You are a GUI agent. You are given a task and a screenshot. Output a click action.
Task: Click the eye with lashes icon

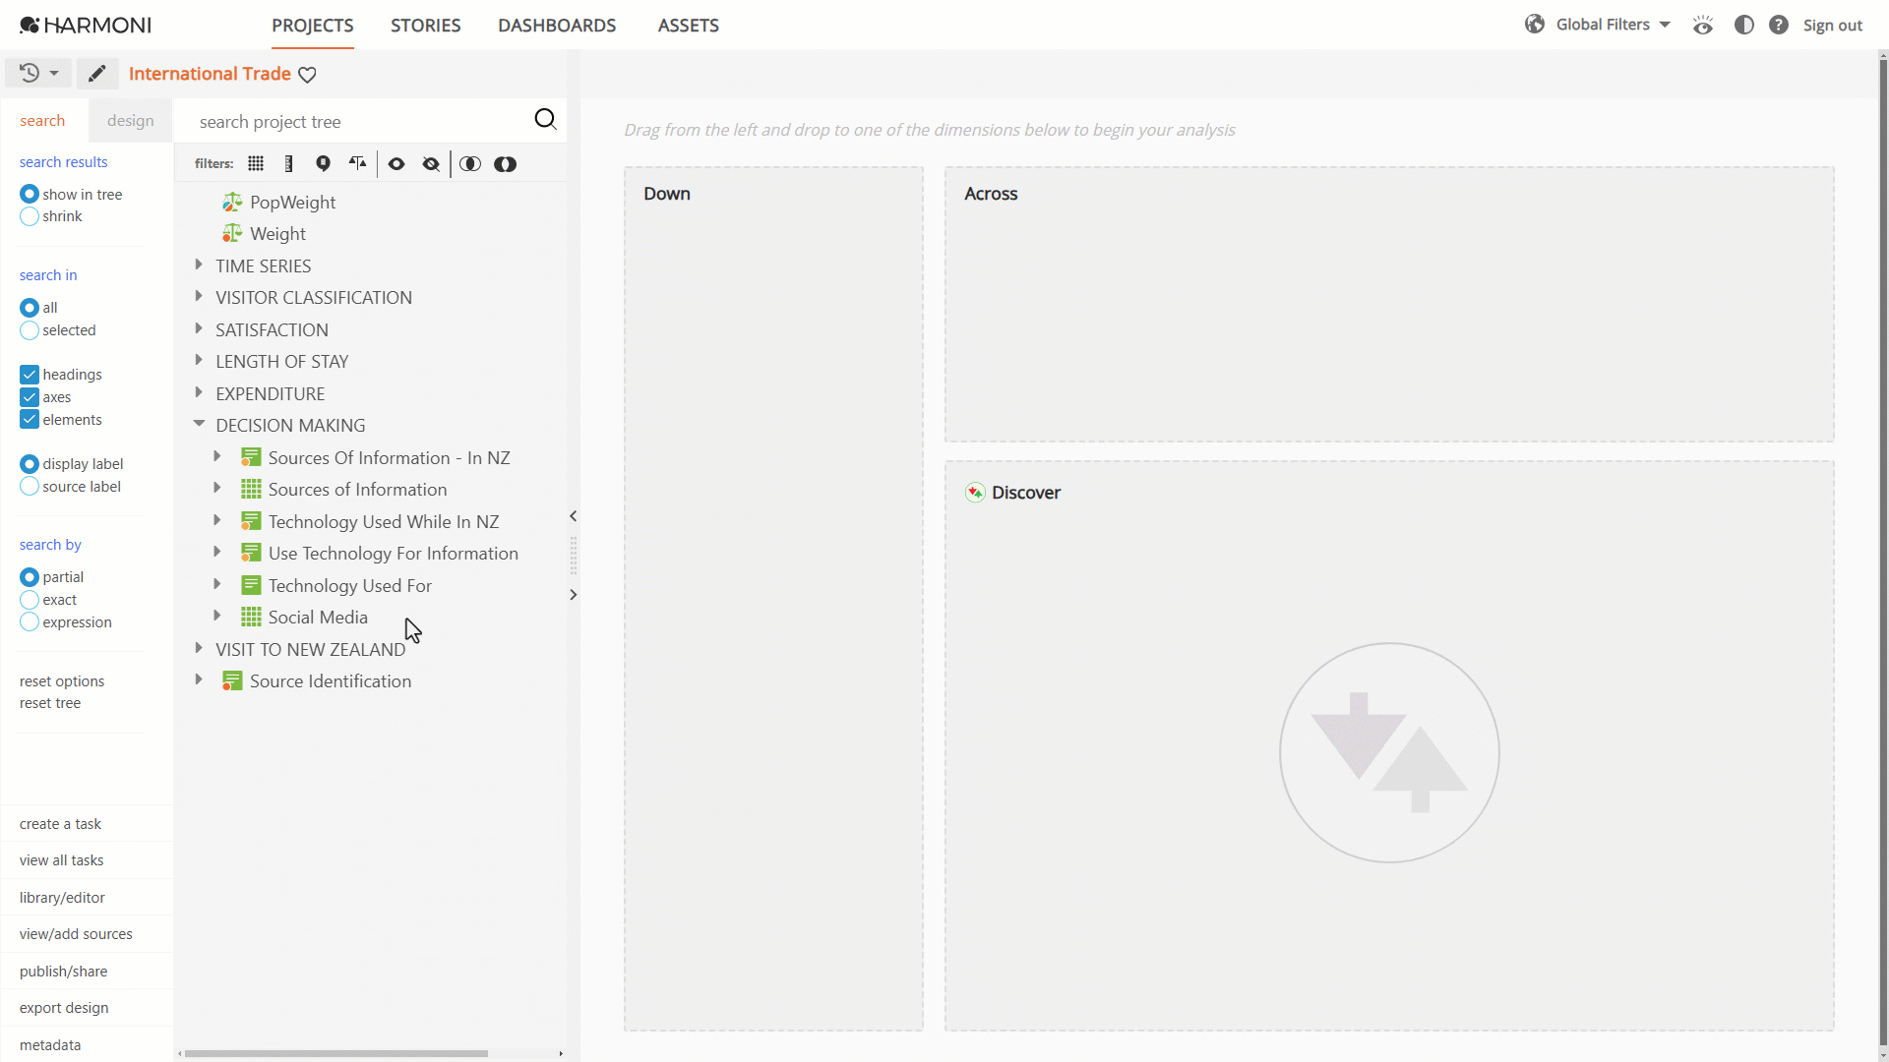(x=1703, y=25)
